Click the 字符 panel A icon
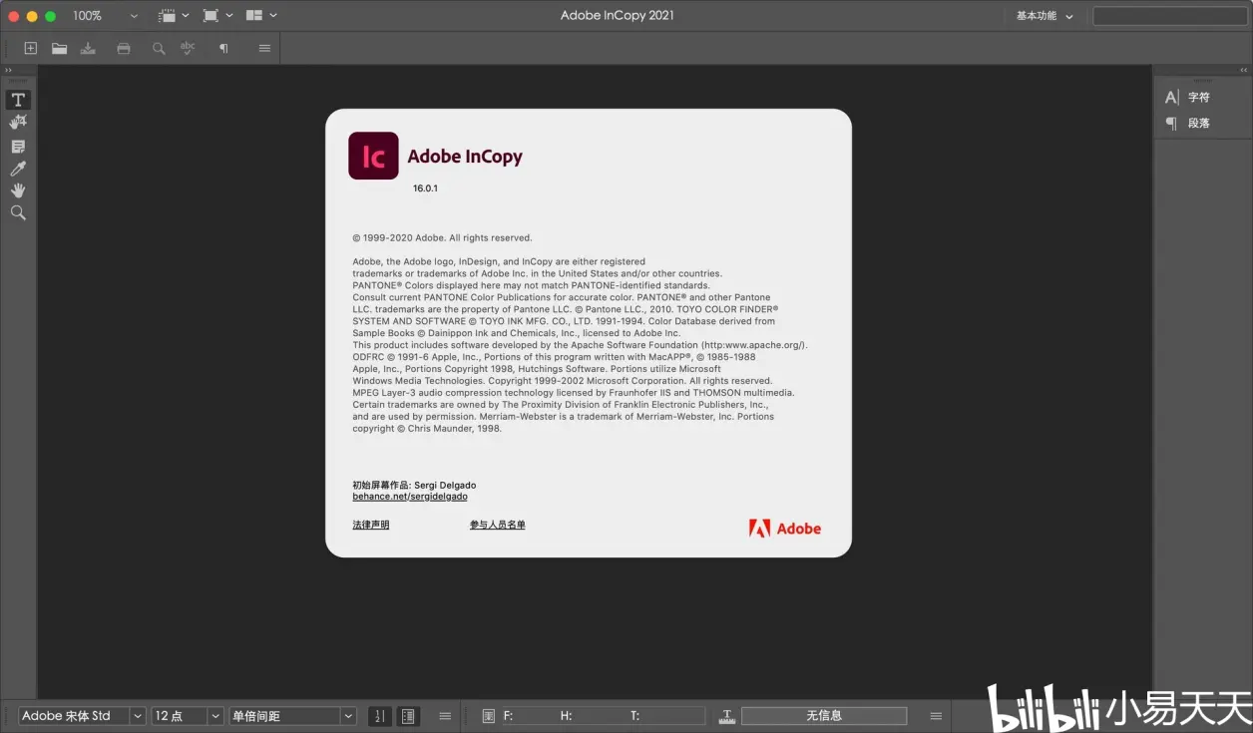1253x733 pixels. 1171,97
